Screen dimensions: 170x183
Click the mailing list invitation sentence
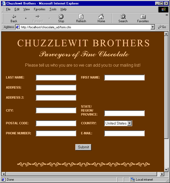point(83,65)
